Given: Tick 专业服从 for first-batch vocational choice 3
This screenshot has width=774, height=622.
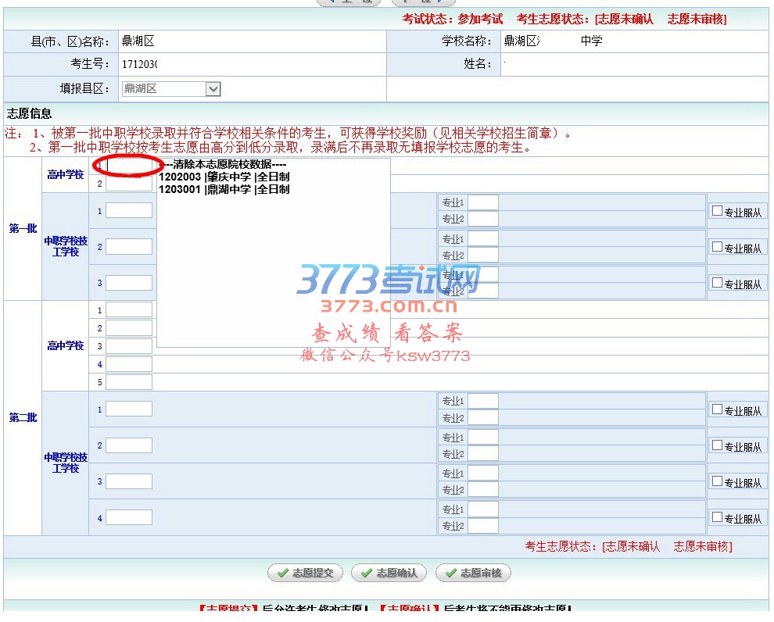Looking at the screenshot, I should point(717,283).
